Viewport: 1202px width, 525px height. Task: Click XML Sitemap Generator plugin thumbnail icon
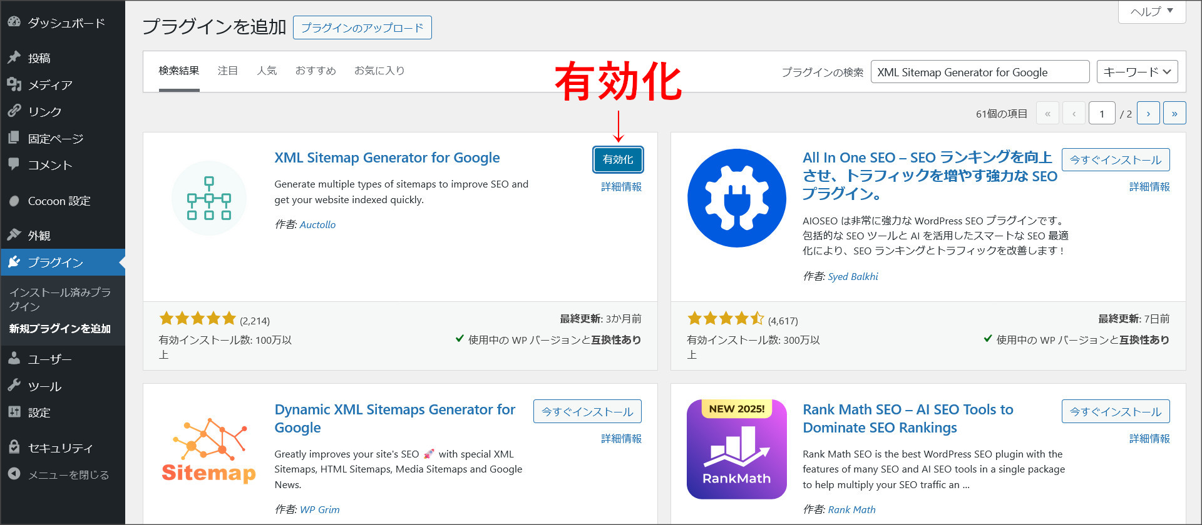click(209, 198)
